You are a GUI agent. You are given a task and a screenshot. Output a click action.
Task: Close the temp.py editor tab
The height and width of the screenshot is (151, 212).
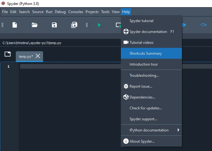[x=38, y=56]
